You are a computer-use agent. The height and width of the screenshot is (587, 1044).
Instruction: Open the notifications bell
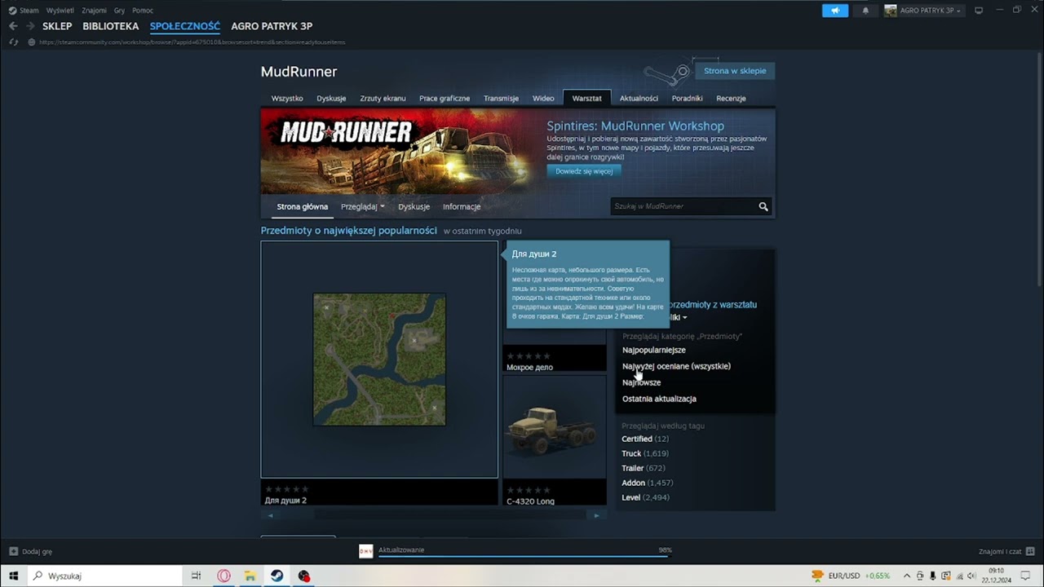tap(865, 11)
